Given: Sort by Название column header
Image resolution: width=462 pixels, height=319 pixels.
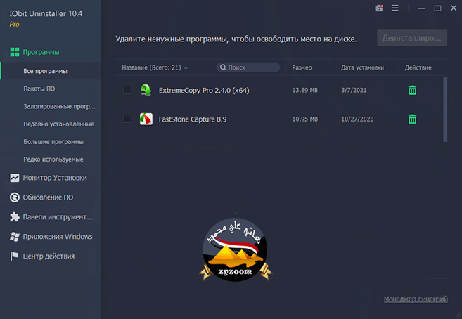Looking at the screenshot, I should point(151,67).
